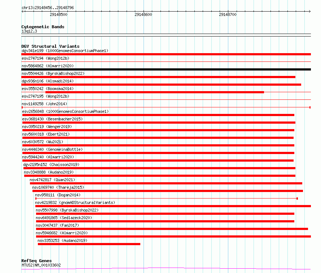Click the ruler at position 29148500
The height and width of the screenshot is (273, 321).
click(x=59, y=14)
